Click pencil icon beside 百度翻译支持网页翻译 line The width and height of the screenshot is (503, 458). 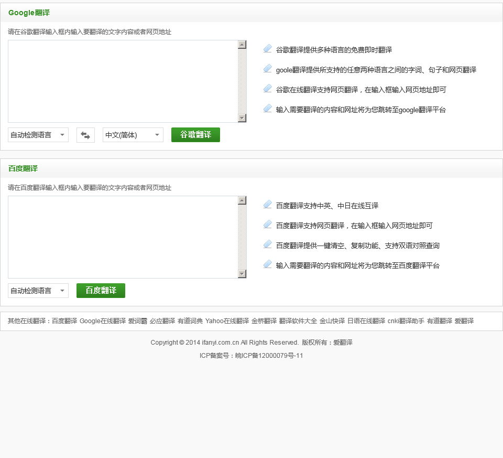(268, 224)
